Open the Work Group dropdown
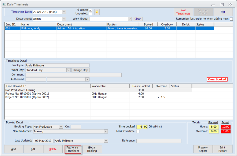237x156 pixels. pos(130,19)
